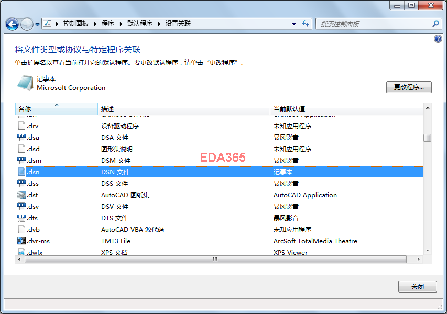447x314 pixels.
Task: Click the vertical scrollbar thumb
Action: tap(427, 138)
